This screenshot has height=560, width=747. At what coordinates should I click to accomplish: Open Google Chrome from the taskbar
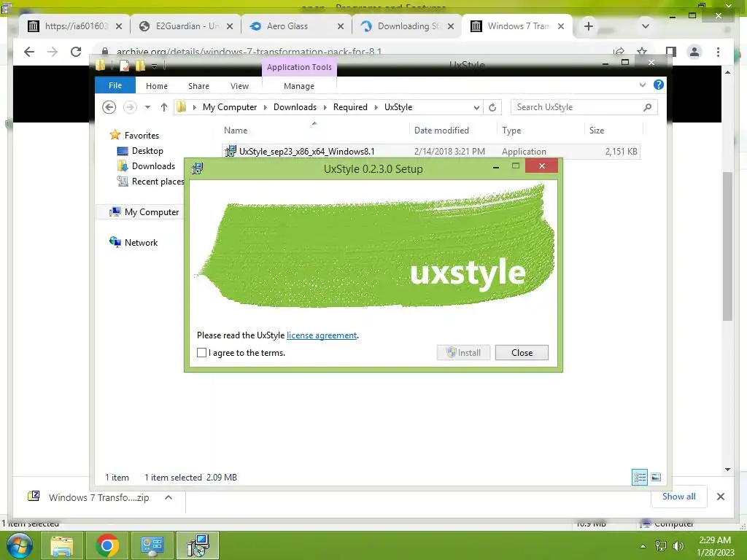pyautogui.click(x=107, y=545)
